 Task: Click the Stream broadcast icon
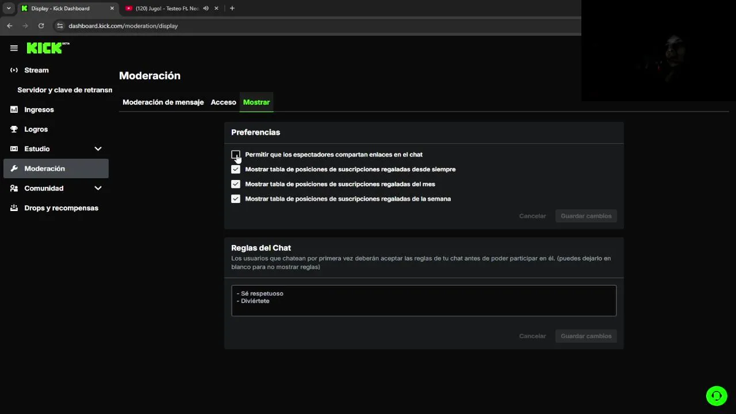click(x=14, y=70)
